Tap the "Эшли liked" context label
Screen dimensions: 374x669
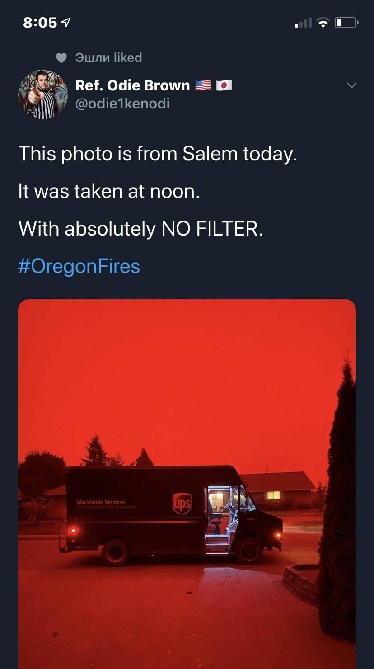[x=108, y=58]
